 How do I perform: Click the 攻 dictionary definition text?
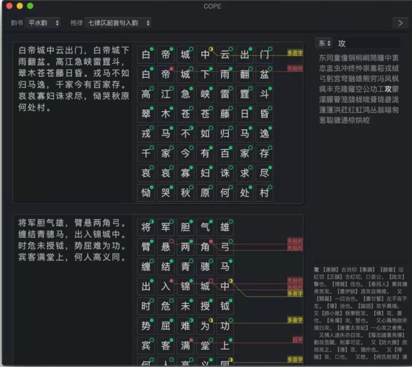[x=360, y=313]
